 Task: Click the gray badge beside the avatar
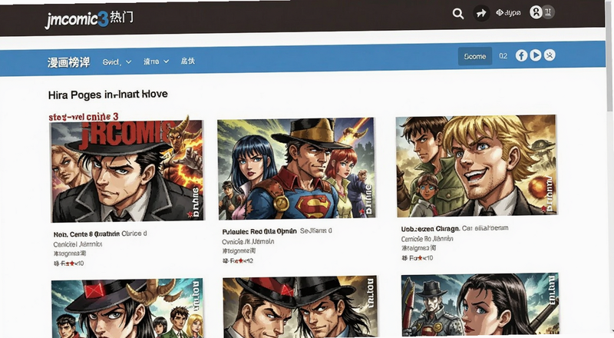tap(549, 12)
